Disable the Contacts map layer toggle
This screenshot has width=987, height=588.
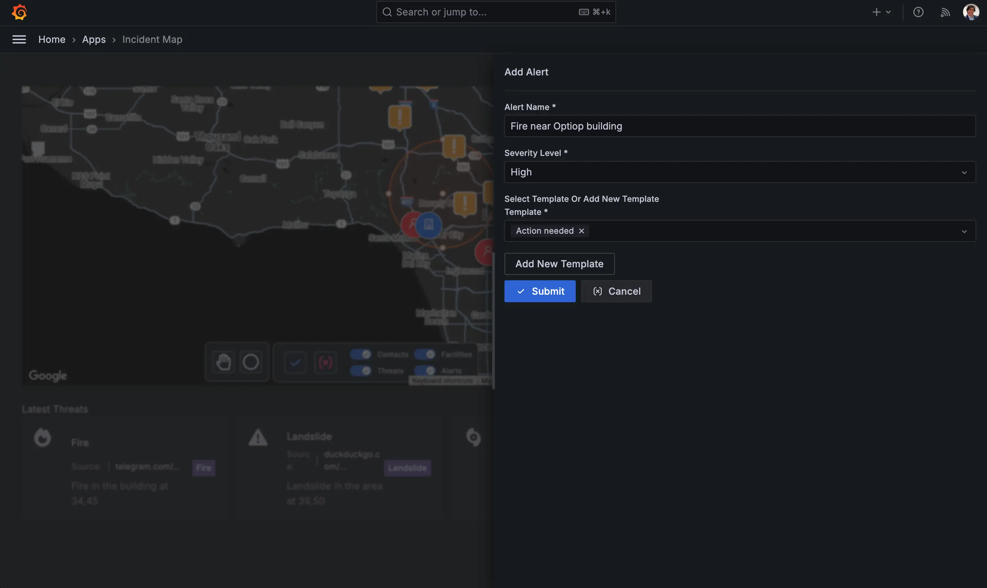361,354
